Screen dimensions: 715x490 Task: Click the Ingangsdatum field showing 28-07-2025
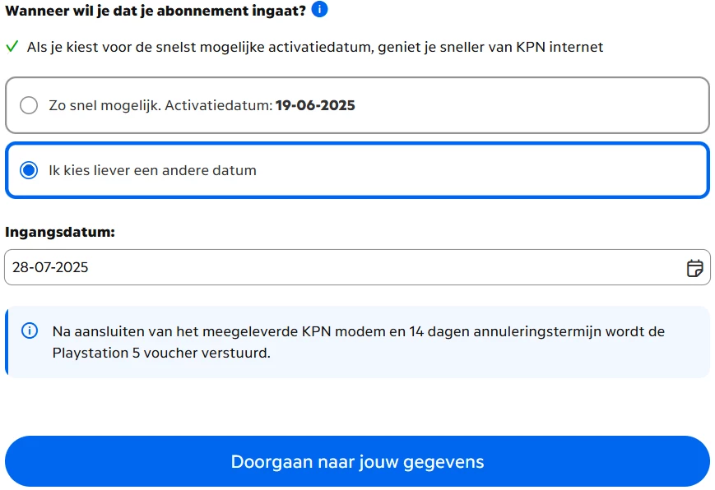tap(357, 267)
